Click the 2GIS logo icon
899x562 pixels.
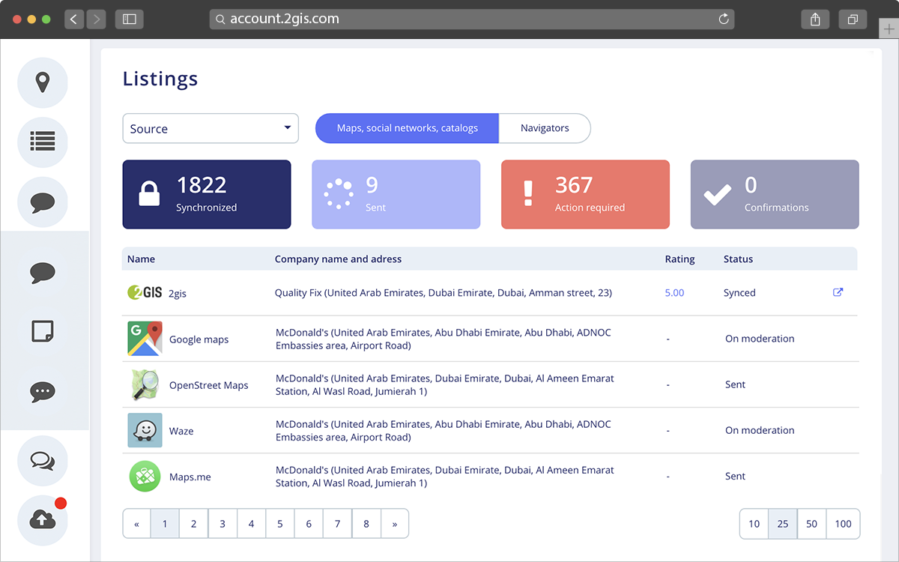145,293
